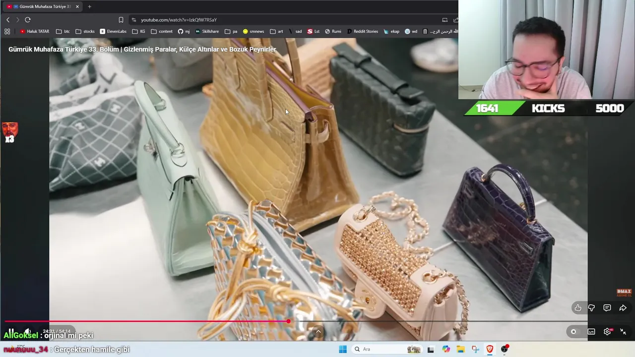Expand the KG bookmarks folder
Screen dimensions: 635x357
click(139, 31)
